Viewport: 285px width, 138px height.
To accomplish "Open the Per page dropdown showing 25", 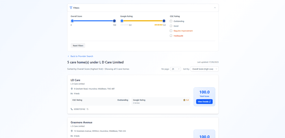I will click(x=175, y=69).
